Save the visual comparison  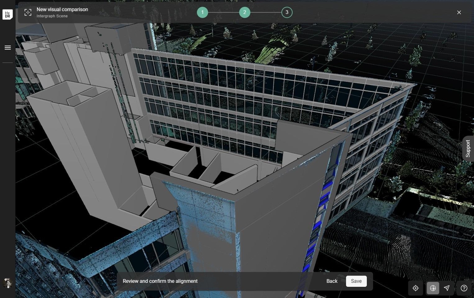356,281
